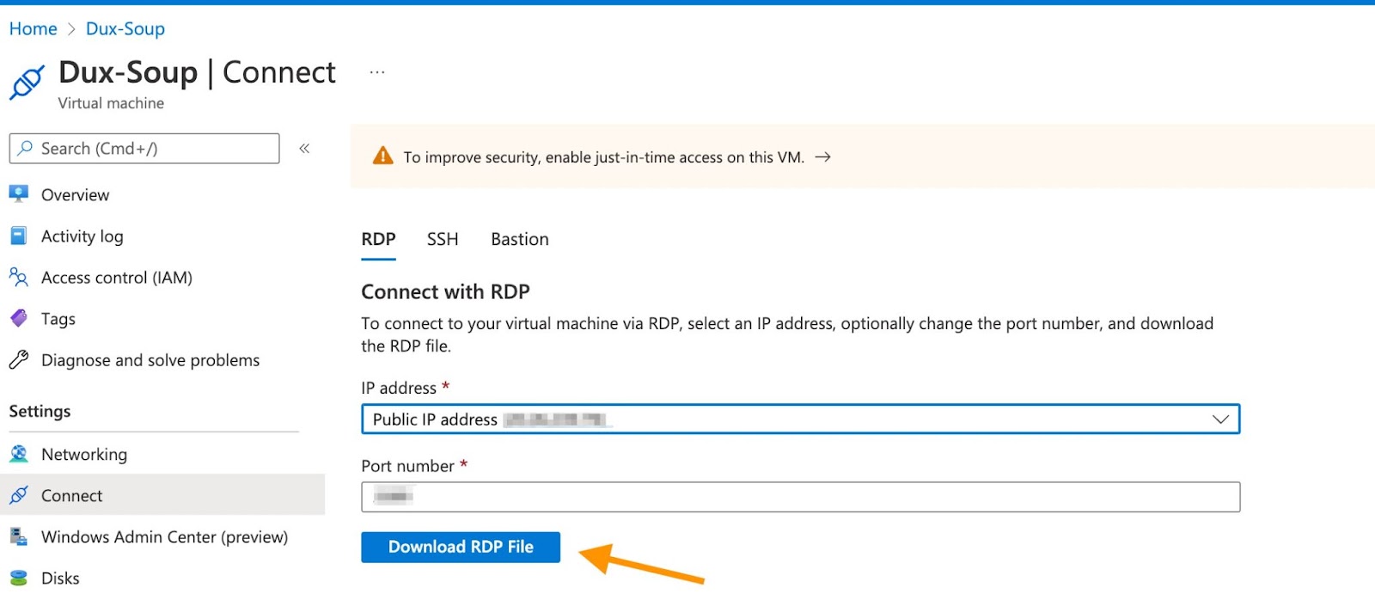Image resolution: width=1375 pixels, height=600 pixels.
Task: Click the Access control people icon
Action: pyautogui.click(x=19, y=277)
